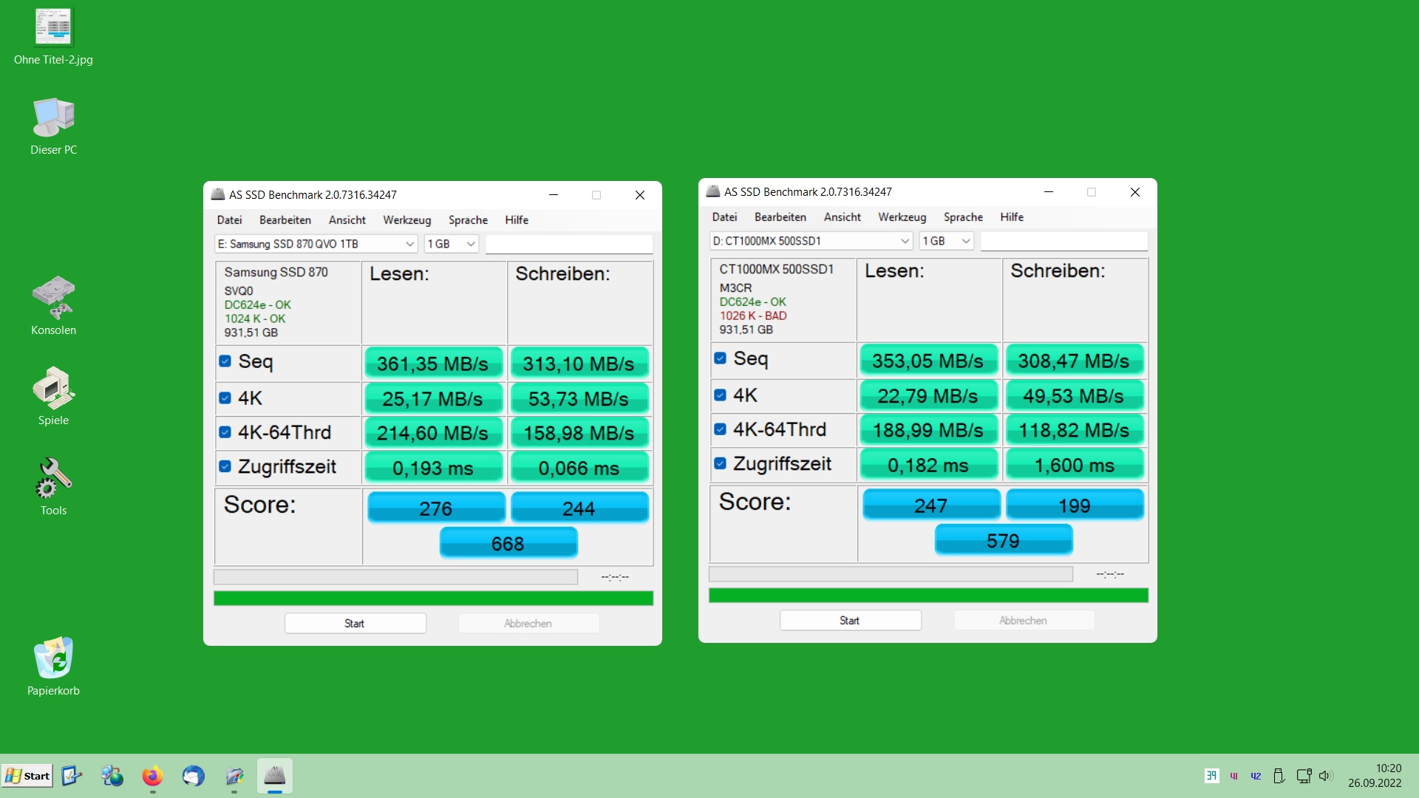Uncheck 4K-64Thrd in the Samsung benchmark window
This screenshot has height=798, width=1419.
coord(225,432)
